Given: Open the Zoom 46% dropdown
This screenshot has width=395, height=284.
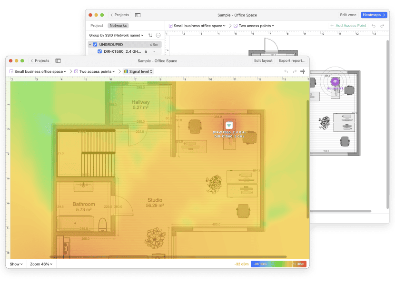Looking at the screenshot, I should pos(41,264).
